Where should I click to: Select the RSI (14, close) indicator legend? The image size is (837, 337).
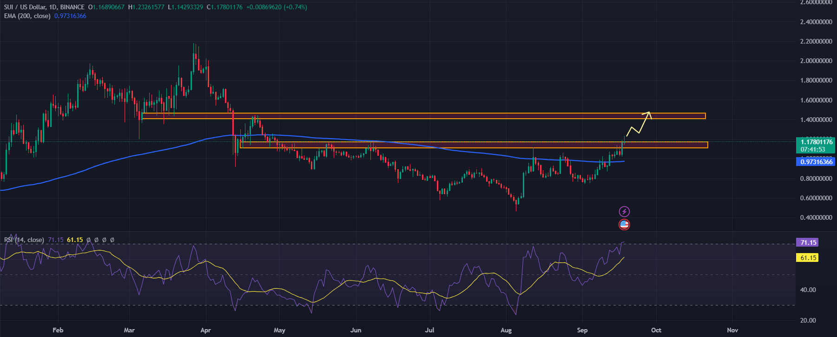point(24,240)
